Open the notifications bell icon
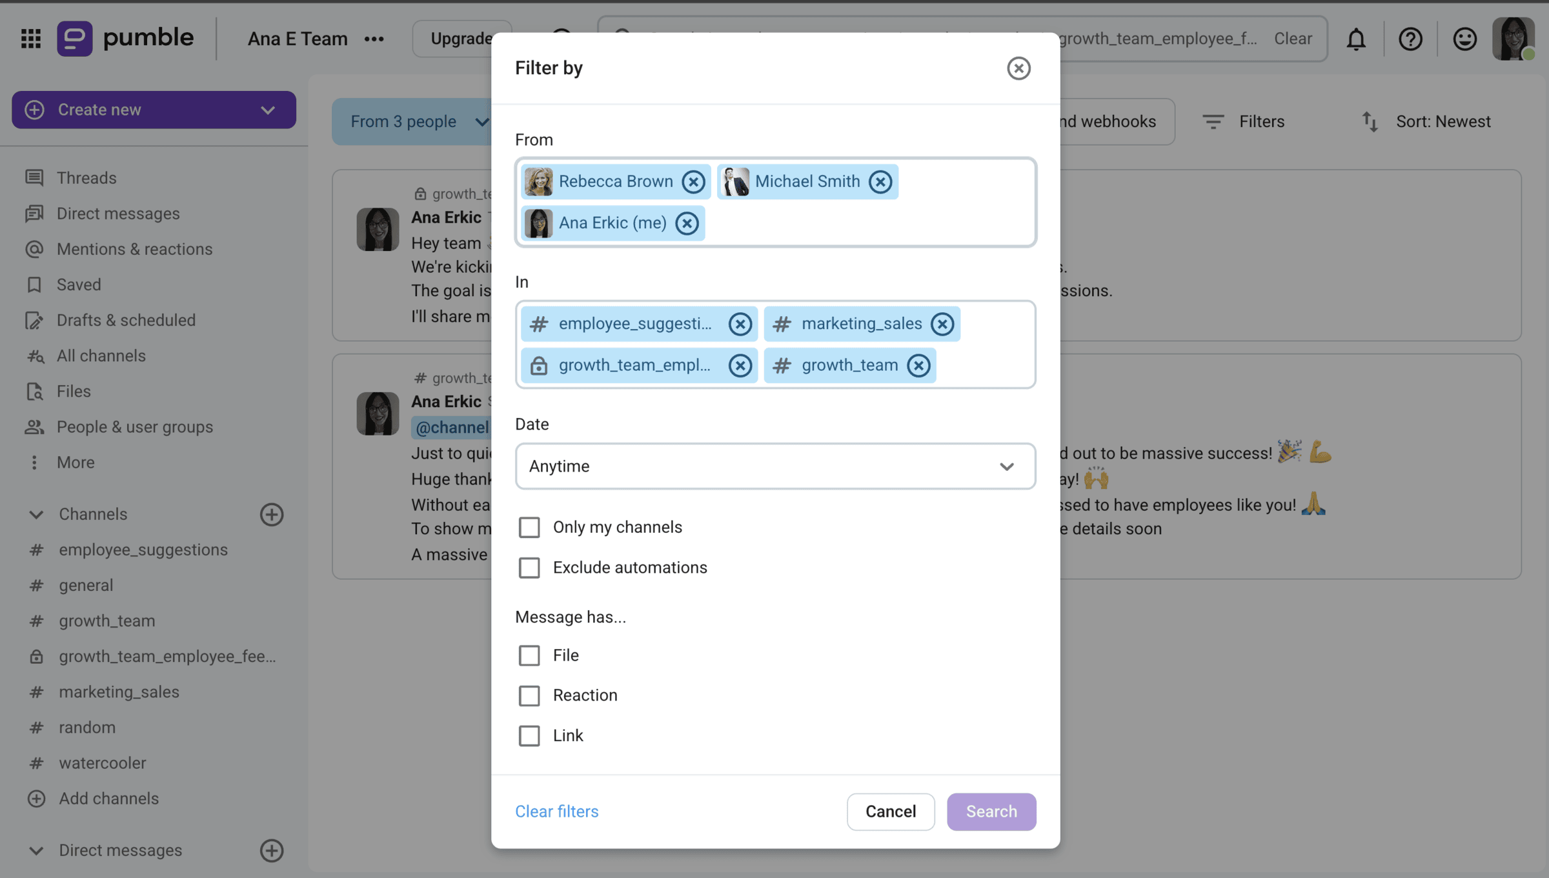Viewport: 1549px width, 878px height. [1356, 39]
